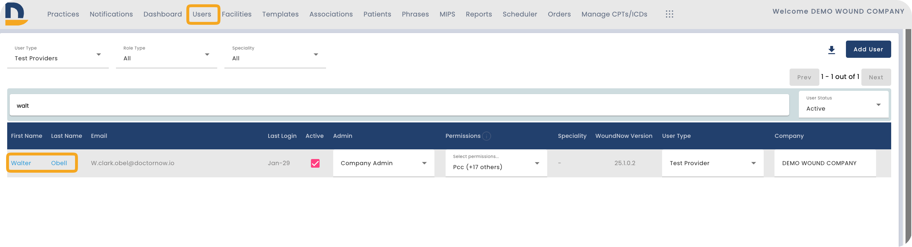
Task: Click the DEMO WOUND COMPANY company field
Action: point(825,163)
